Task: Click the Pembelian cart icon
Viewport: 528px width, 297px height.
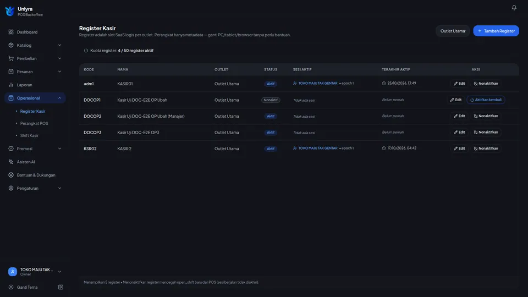Action: click(11, 58)
